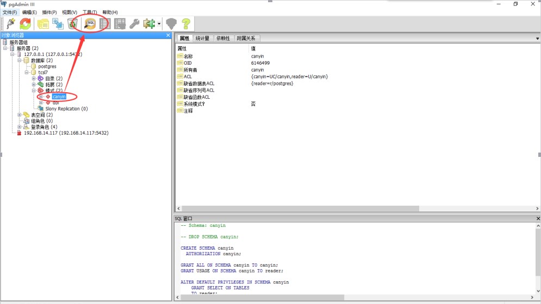Drop the selected object with the trash can icon
Image resolution: width=541 pixels, height=304 pixels.
point(72,23)
